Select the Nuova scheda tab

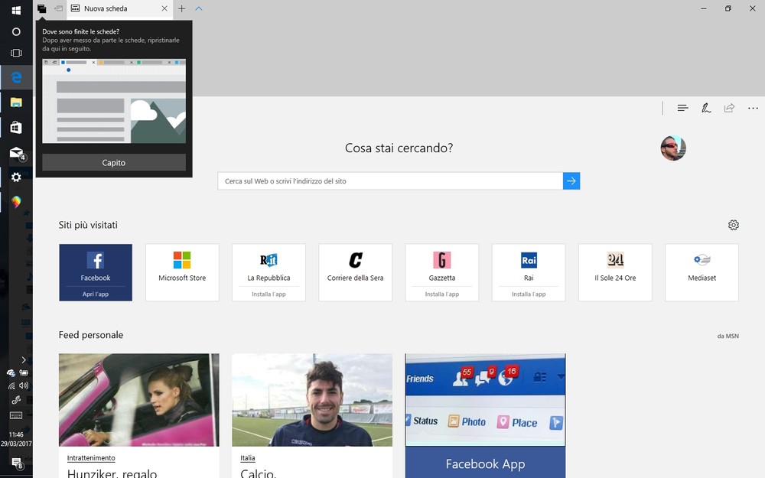(x=119, y=8)
